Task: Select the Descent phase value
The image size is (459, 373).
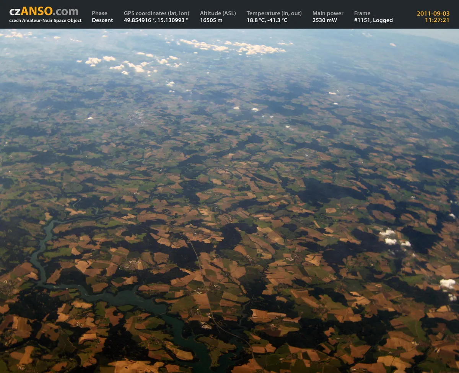Action: click(x=103, y=20)
